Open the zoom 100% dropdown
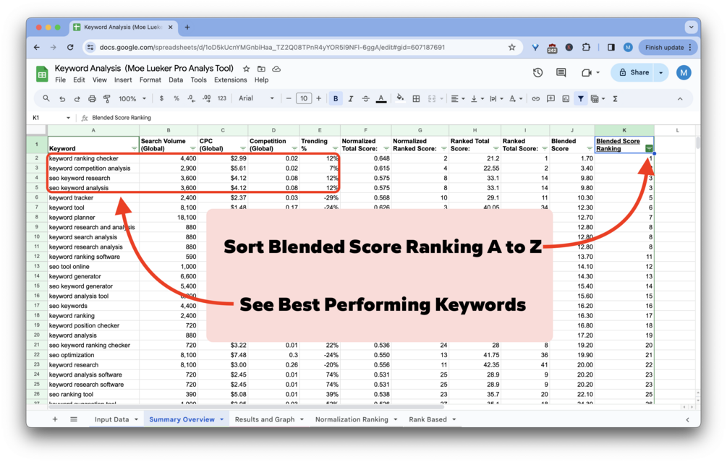This screenshot has width=727, height=462. coord(132,99)
